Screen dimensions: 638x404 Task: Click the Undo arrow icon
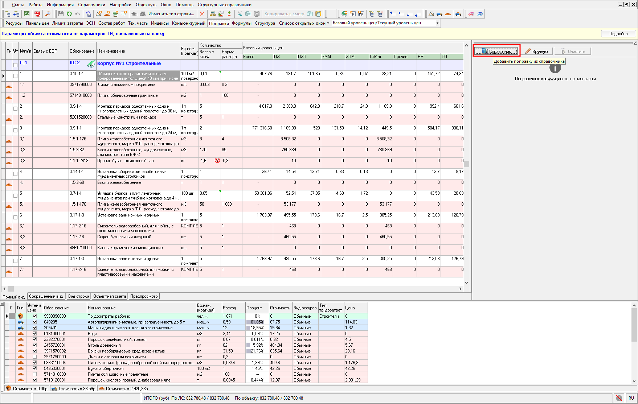pos(78,14)
